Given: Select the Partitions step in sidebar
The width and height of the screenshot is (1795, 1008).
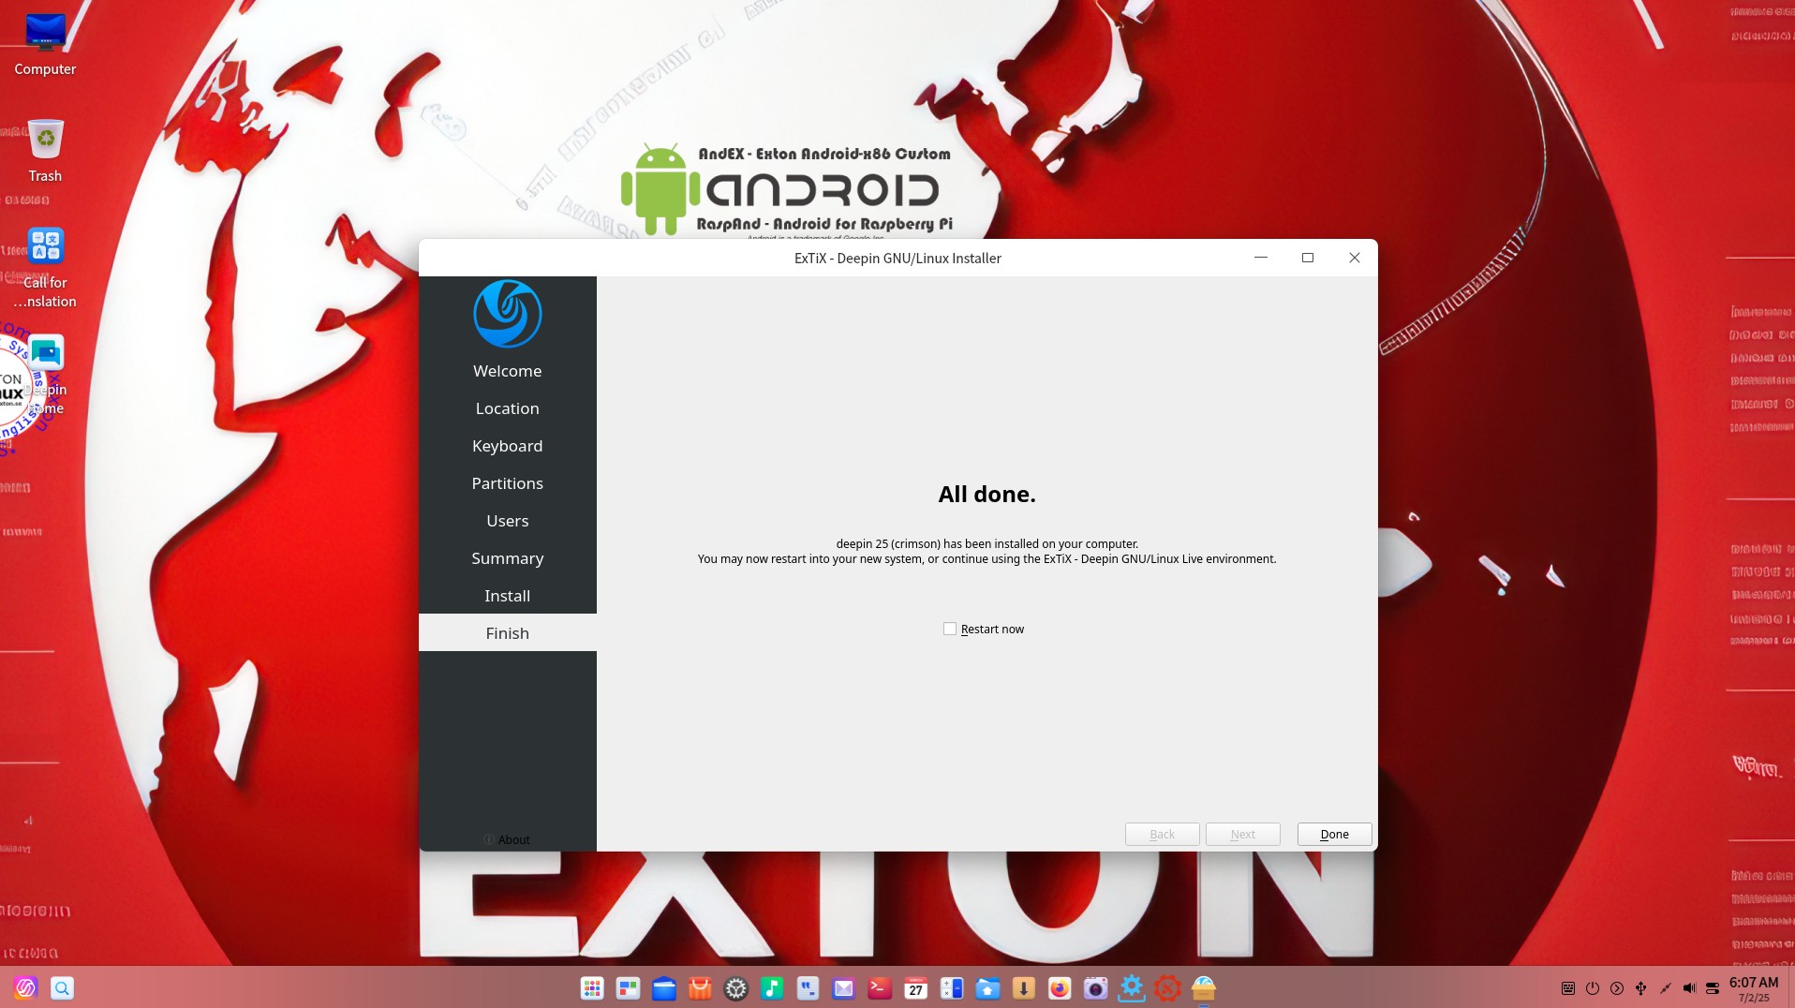Looking at the screenshot, I should tap(507, 483).
